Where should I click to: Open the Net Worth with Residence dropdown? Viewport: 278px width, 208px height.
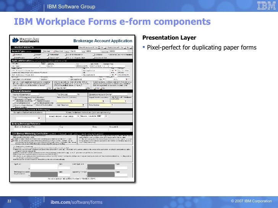(119, 101)
